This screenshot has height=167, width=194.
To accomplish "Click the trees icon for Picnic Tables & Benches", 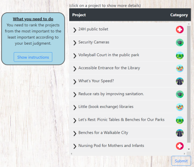I will [180, 120].
